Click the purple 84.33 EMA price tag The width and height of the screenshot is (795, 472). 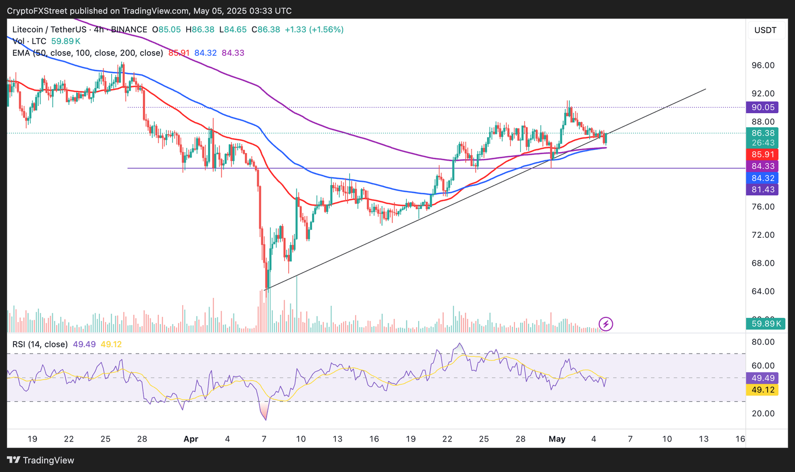coord(763,166)
